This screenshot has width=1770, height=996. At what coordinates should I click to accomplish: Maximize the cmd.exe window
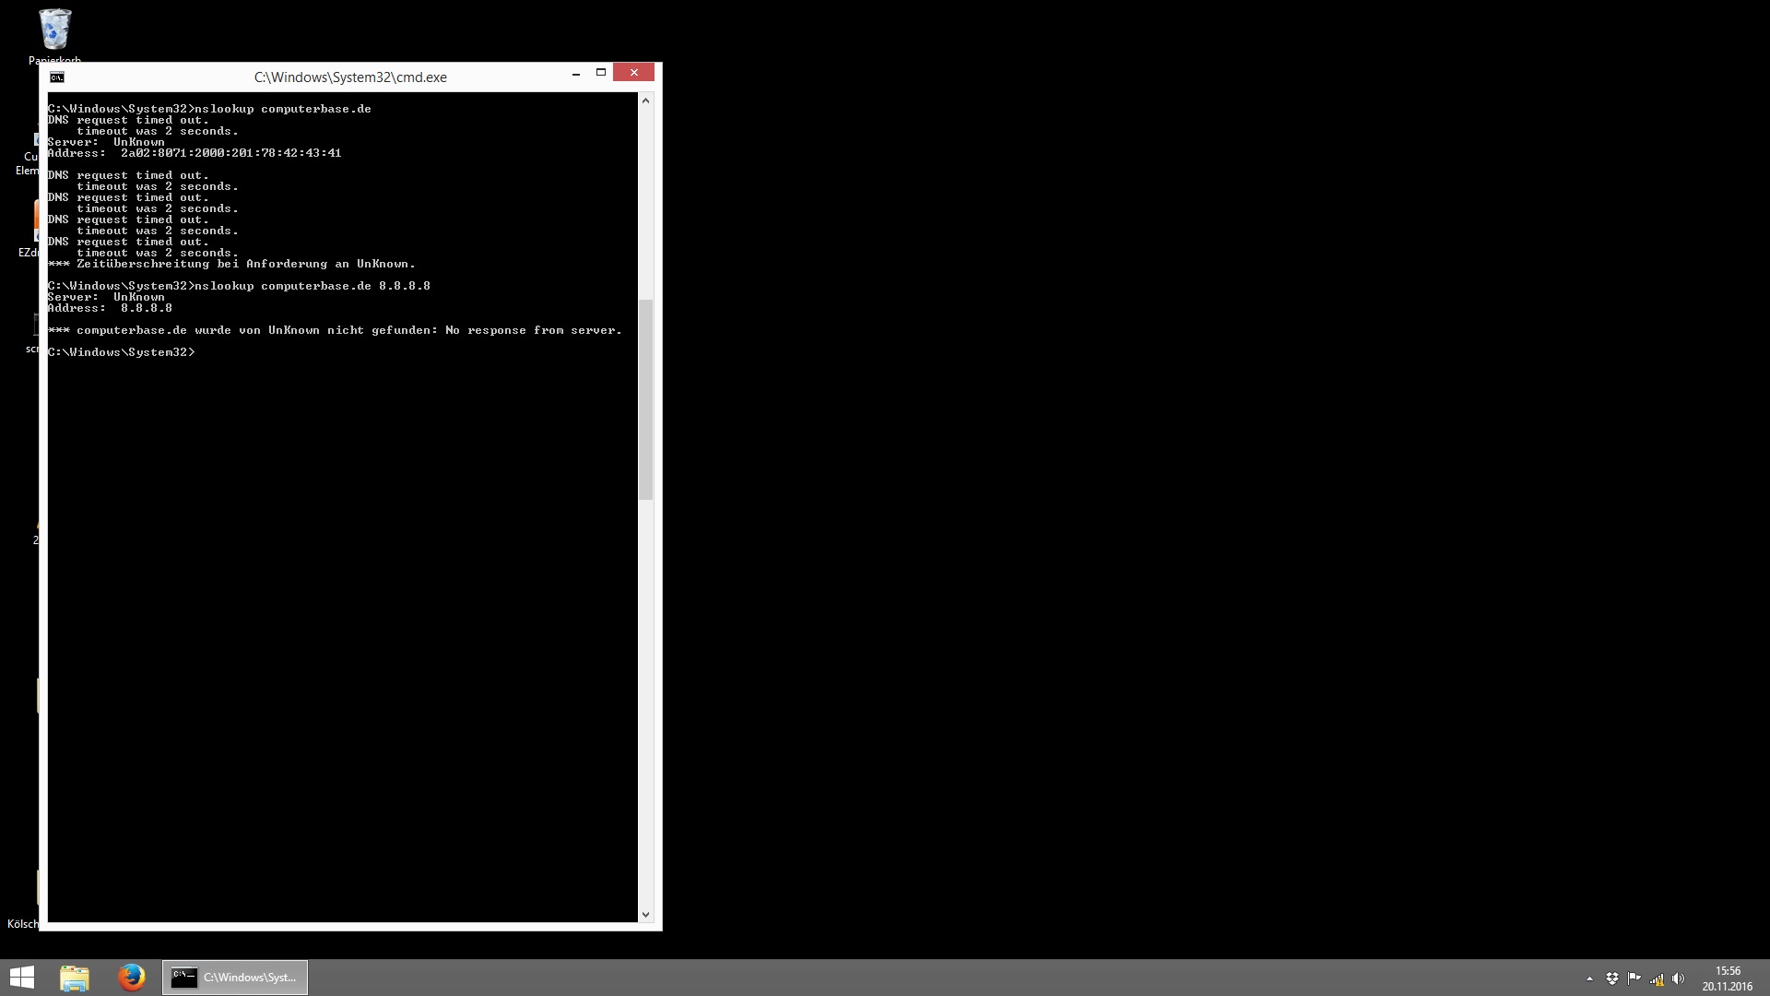tap(600, 73)
